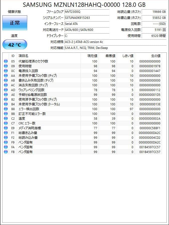Select the 使用時間 attribute name in table
The width and height of the screenshot is (169, 225).
coord(25,66)
